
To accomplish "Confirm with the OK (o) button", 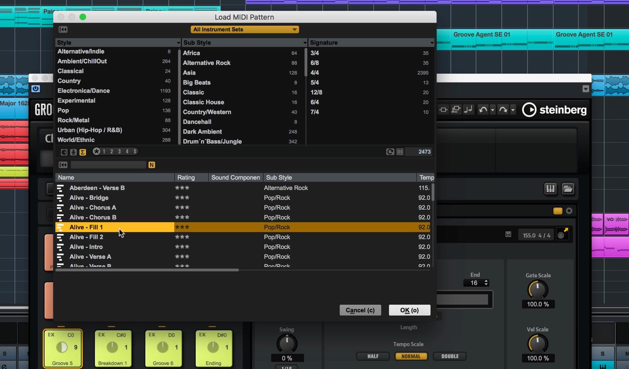I will (409, 310).
